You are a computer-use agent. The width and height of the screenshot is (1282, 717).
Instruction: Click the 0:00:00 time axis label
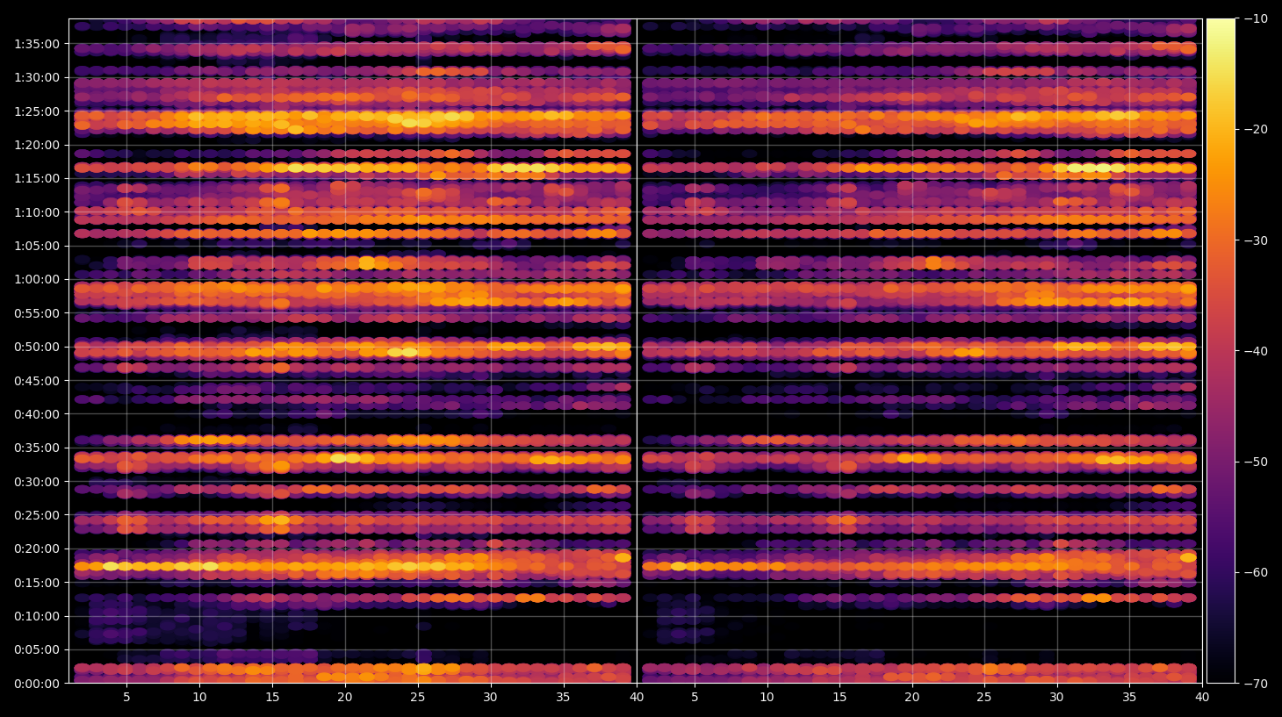pos(37,684)
